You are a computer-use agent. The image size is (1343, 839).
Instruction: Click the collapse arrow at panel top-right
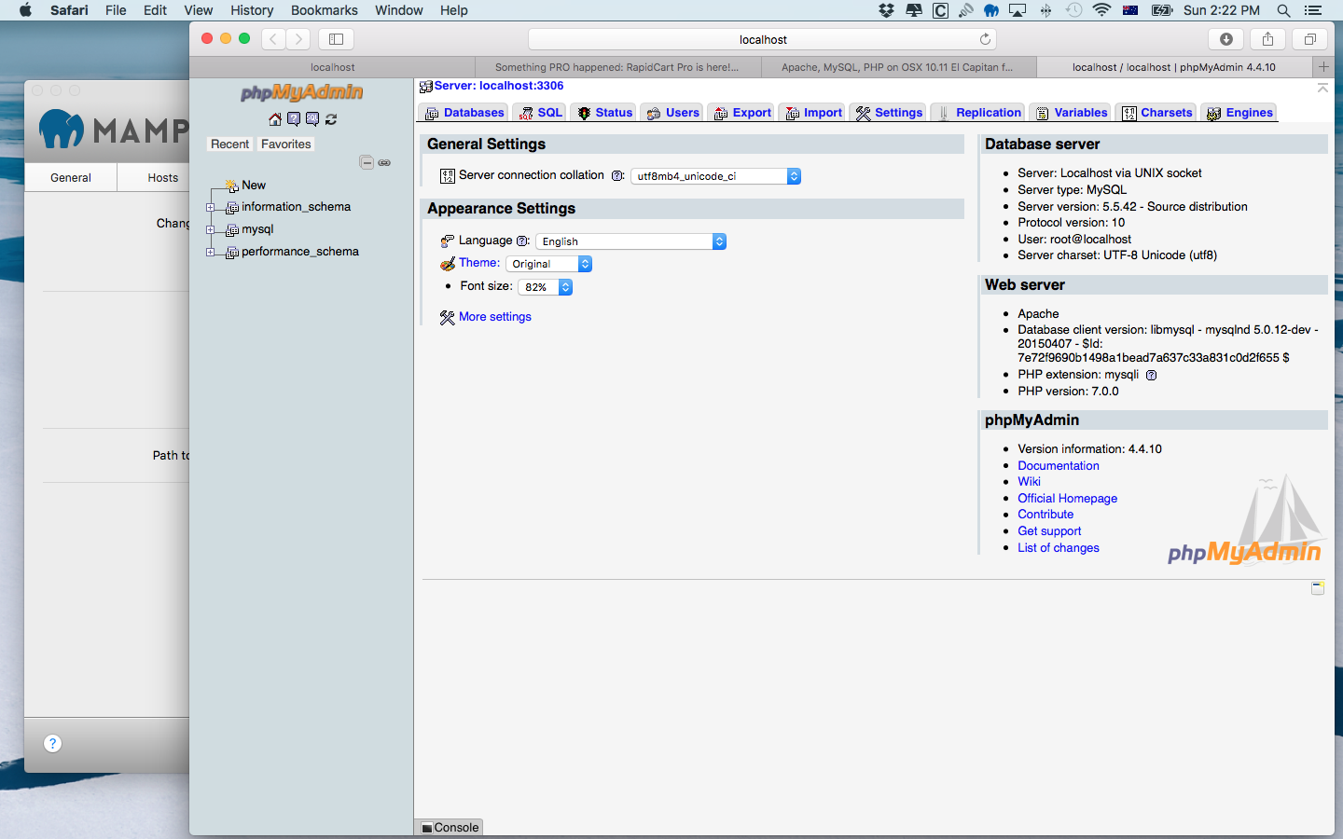coord(1322,88)
